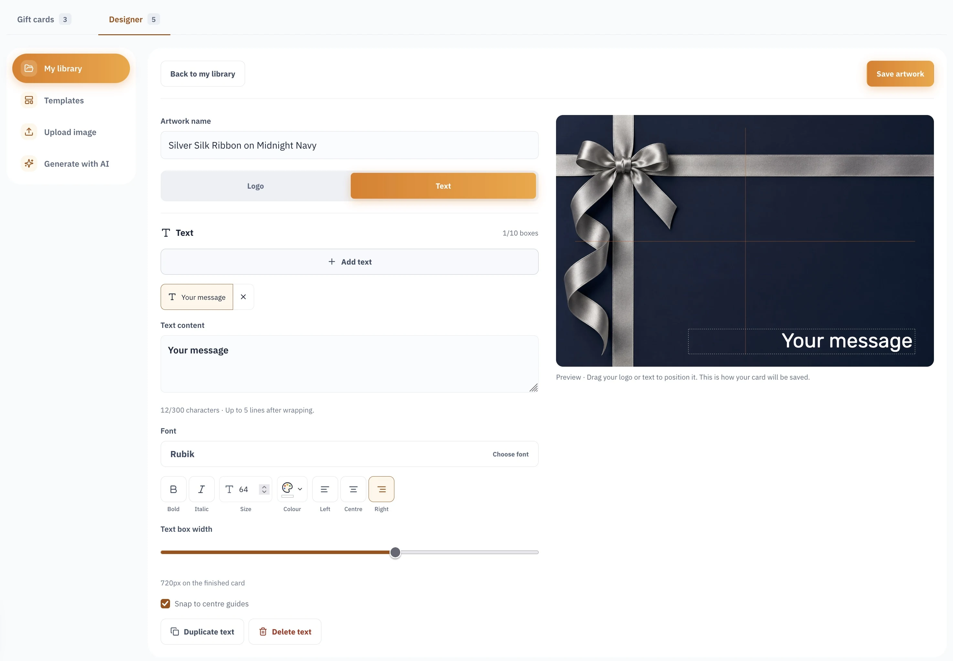Switch to the Logo mode

pyautogui.click(x=255, y=186)
